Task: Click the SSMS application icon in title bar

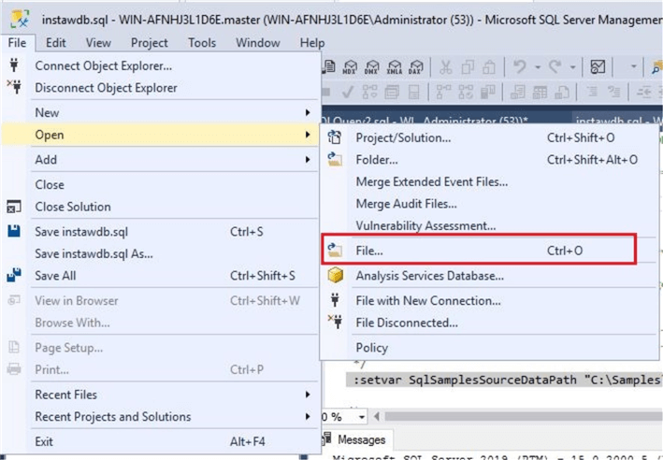Action: click(x=20, y=19)
